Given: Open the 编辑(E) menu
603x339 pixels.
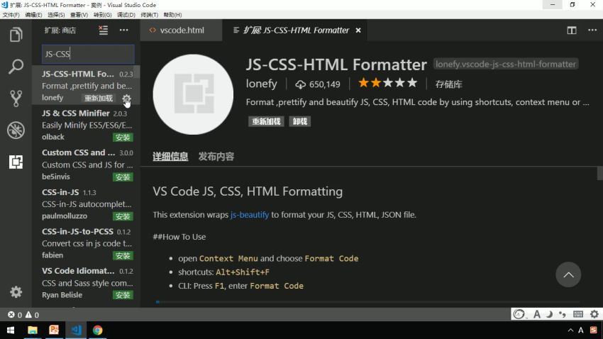Looking at the screenshot, I should [33, 15].
